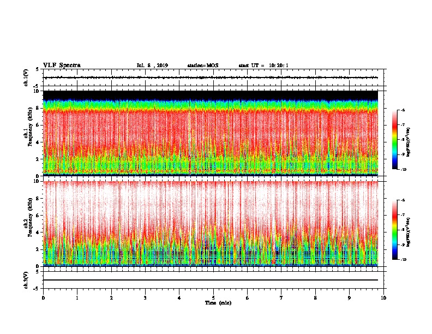This screenshot has height=334, width=432.
Task: Click the 'VLF Spectra' title text
Action: 62,65
